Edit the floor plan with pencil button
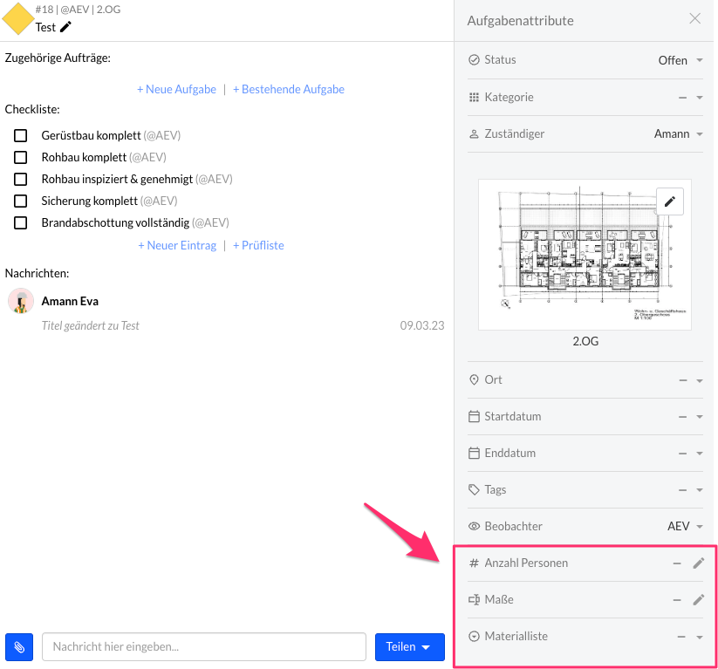 click(x=669, y=201)
